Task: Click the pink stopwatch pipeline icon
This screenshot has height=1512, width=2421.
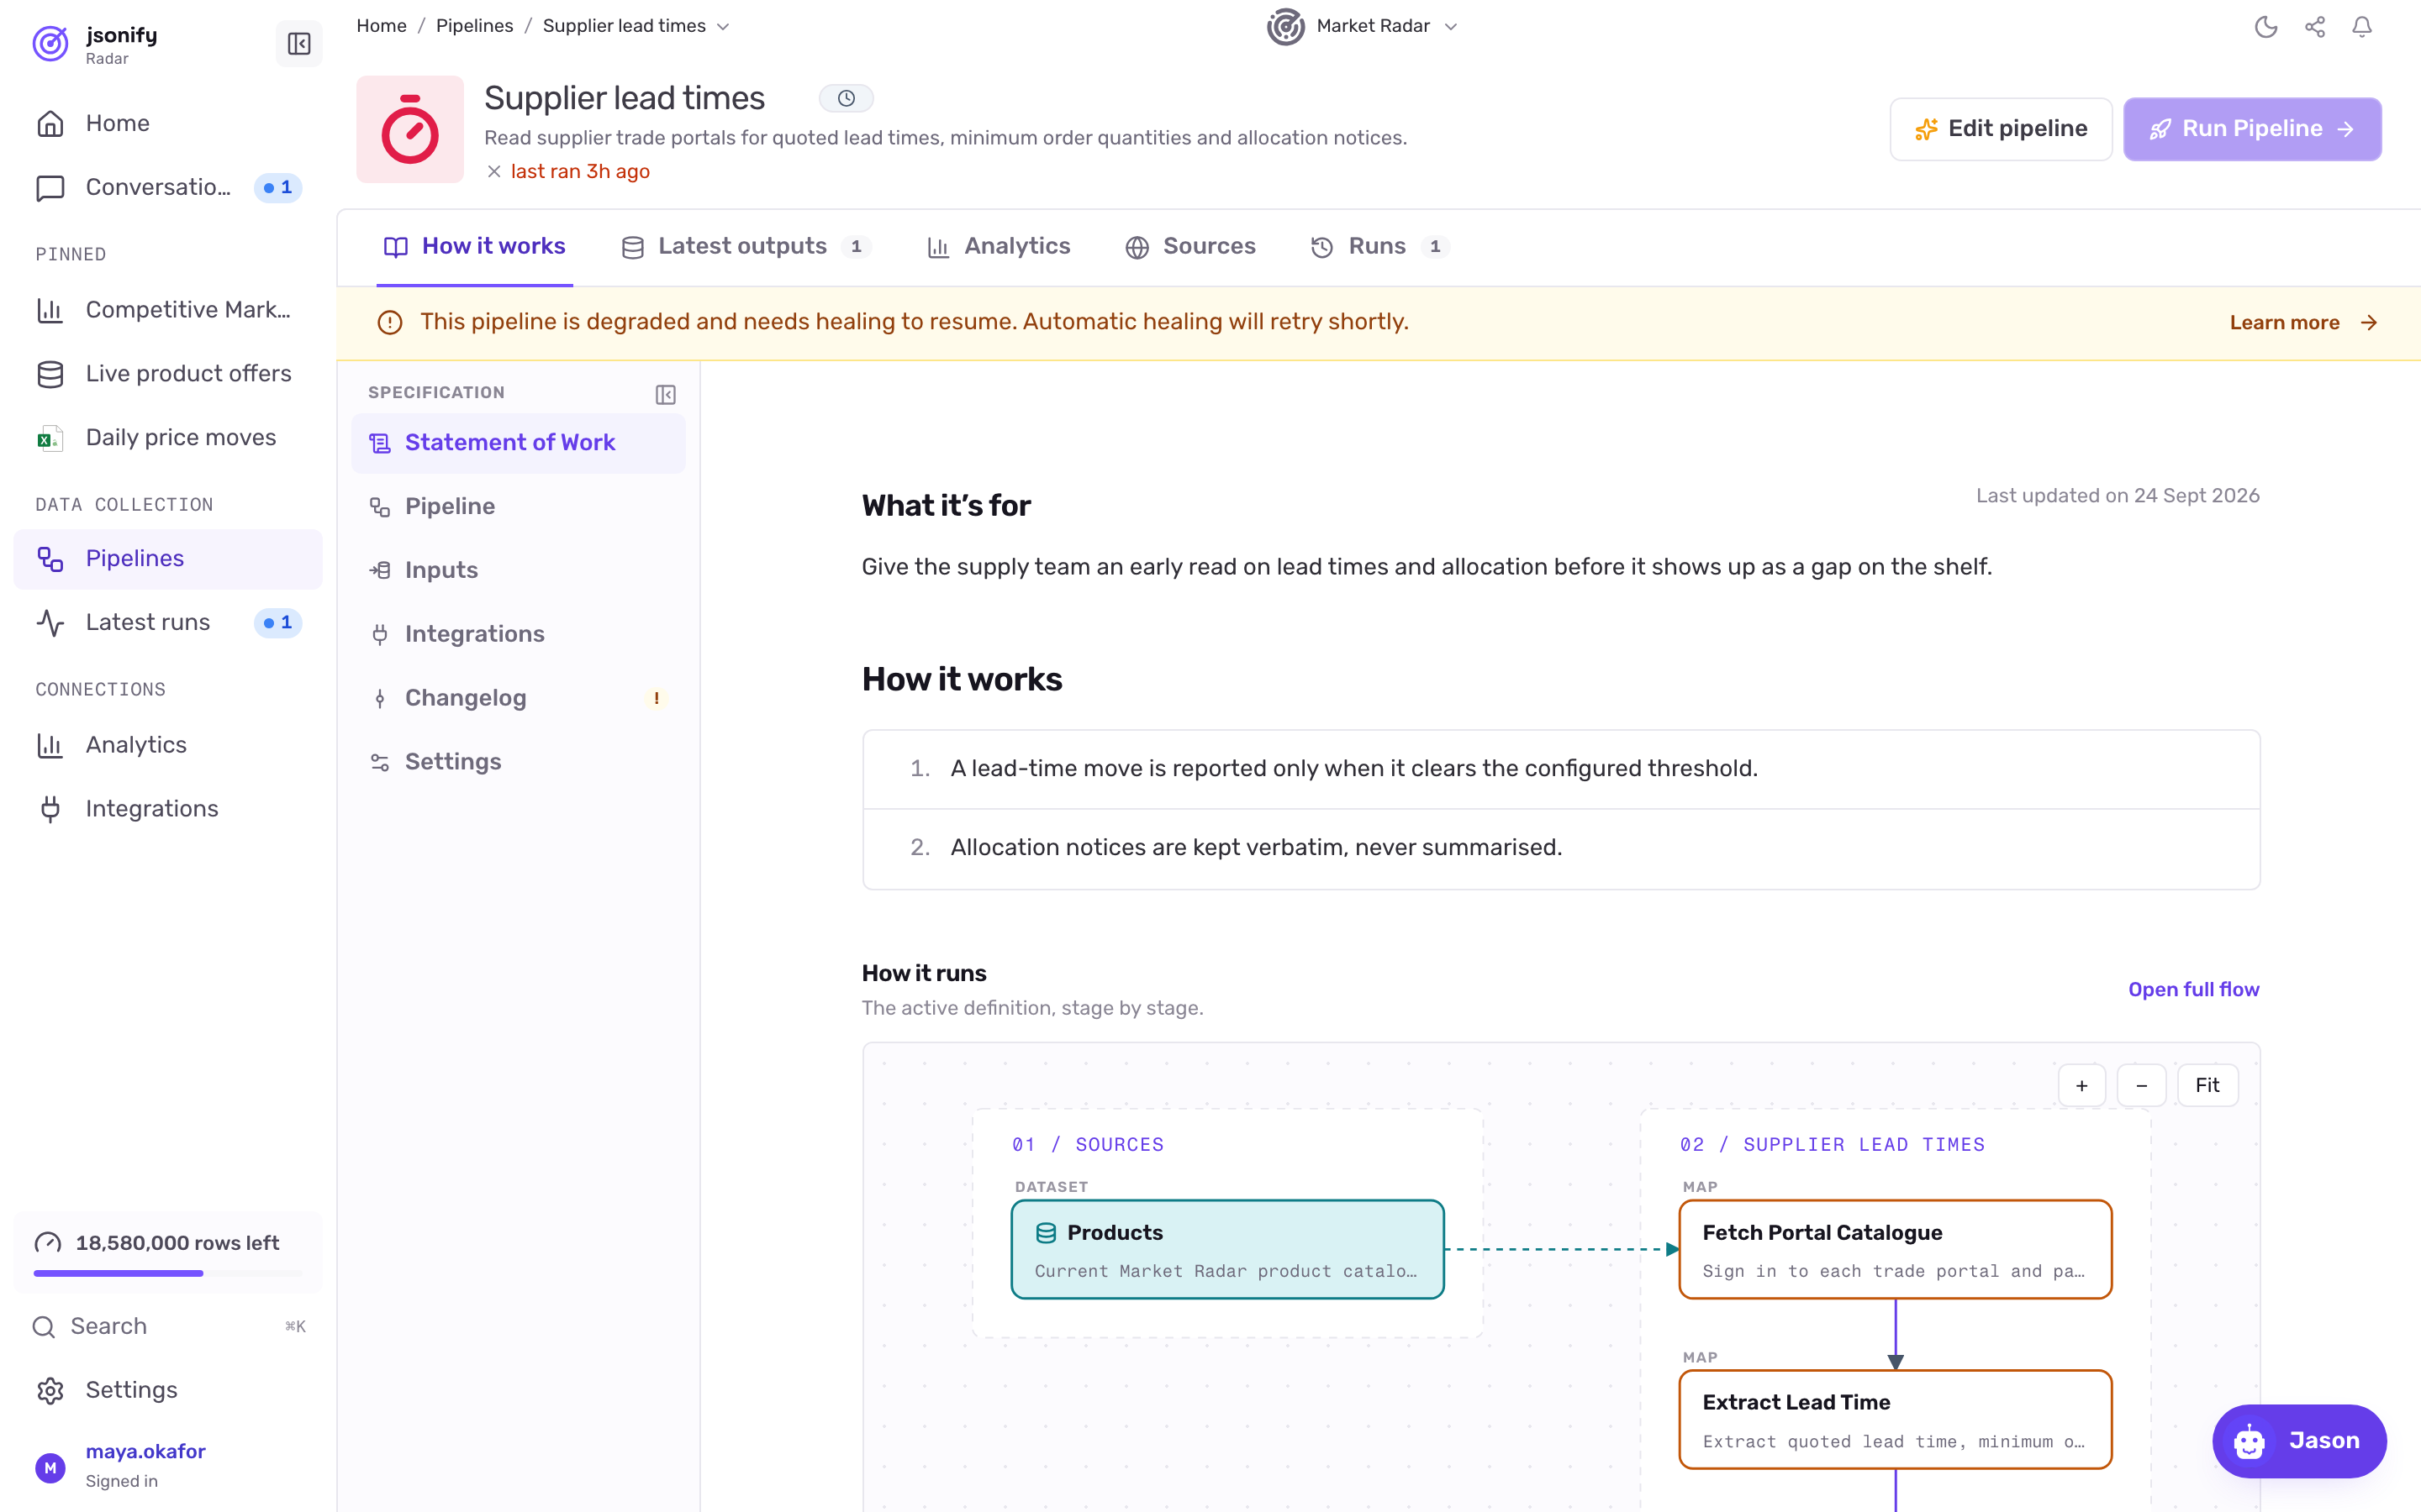Action: point(410,129)
